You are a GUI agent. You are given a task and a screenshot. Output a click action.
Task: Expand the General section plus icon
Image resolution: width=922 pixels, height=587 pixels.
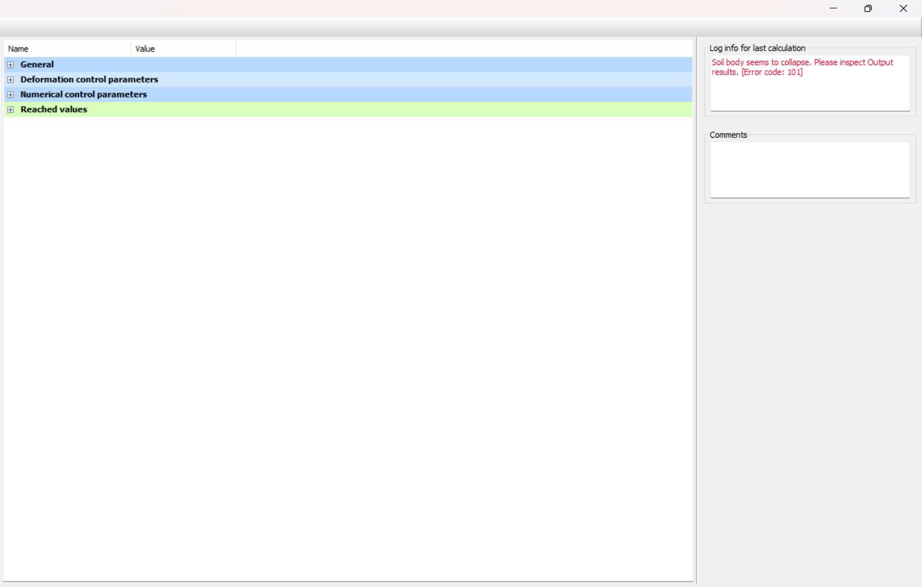click(x=10, y=65)
